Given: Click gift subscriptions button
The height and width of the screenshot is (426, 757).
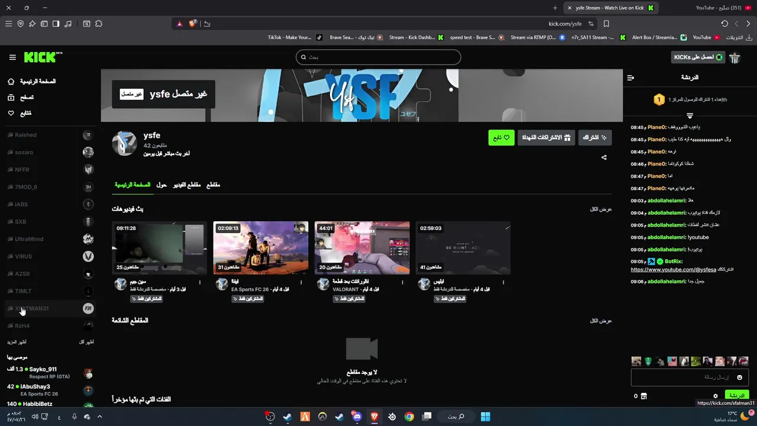Looking at the screenshot, I should click(546, 138).
